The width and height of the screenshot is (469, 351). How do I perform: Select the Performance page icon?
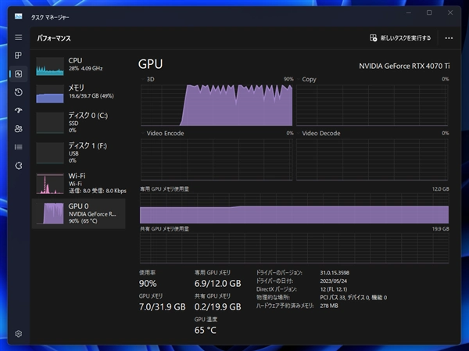[x=18, y=74]
